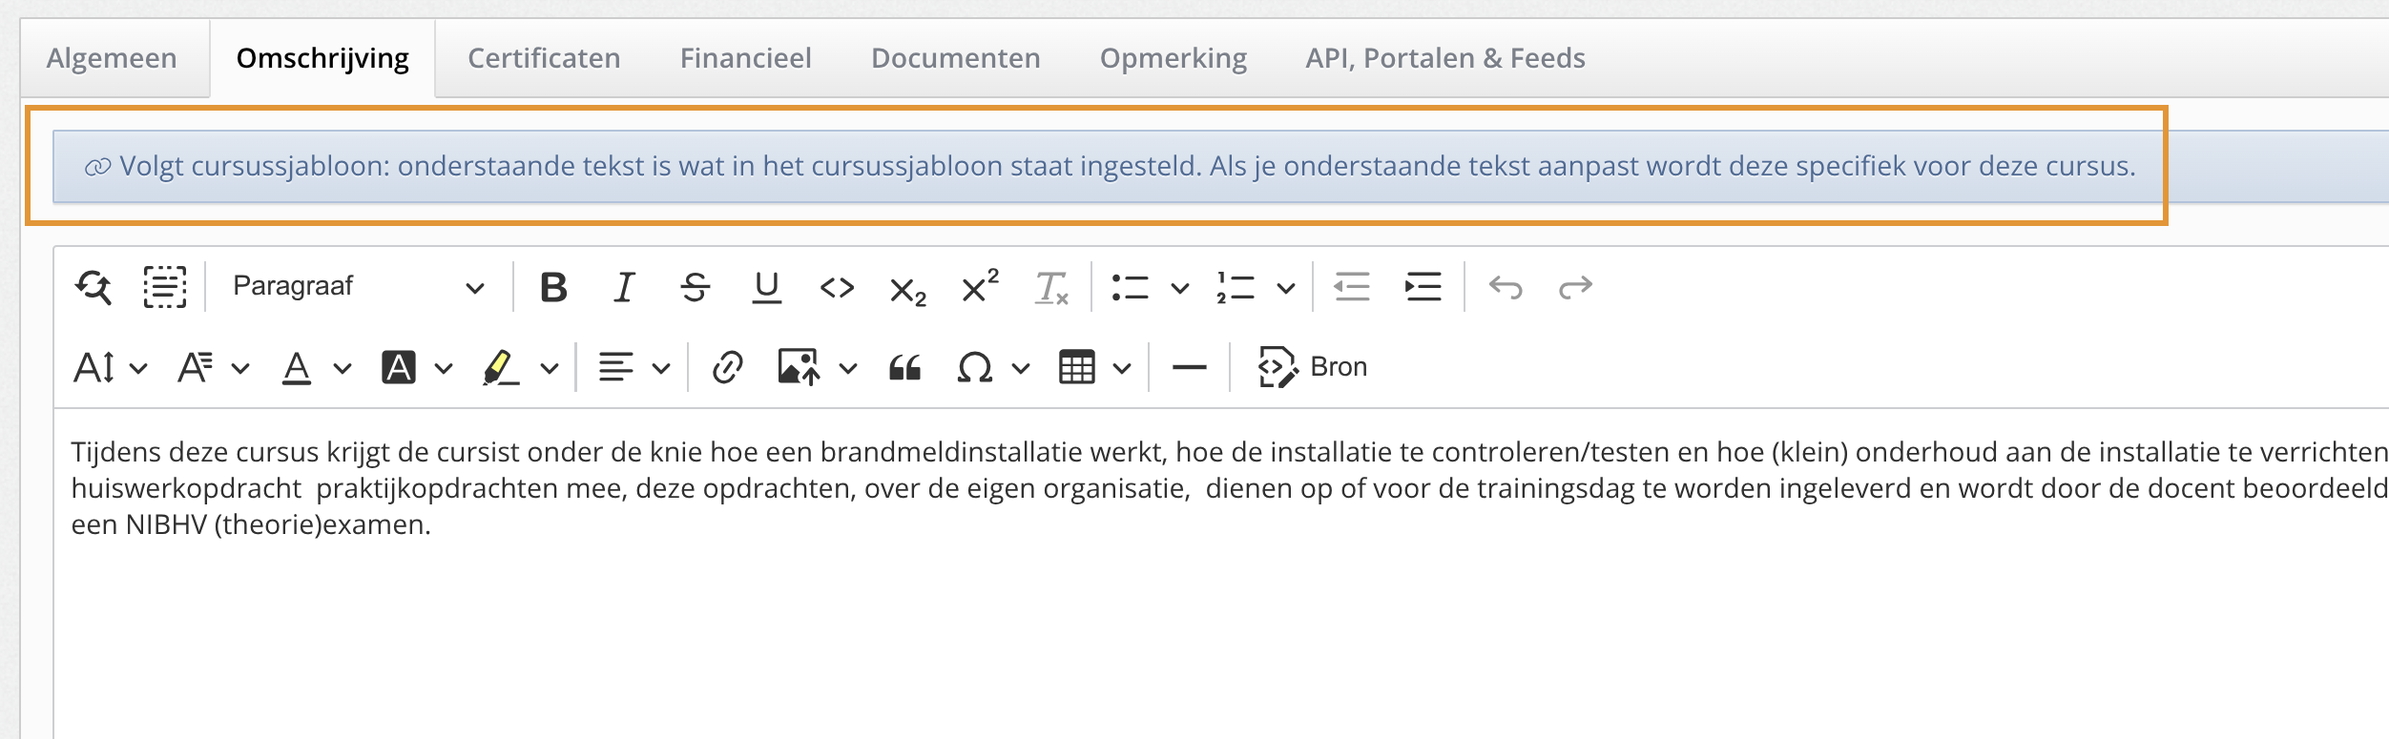Open the Paragraaf heading dropdown
The image size is (2389, 739).
(358, 287)
